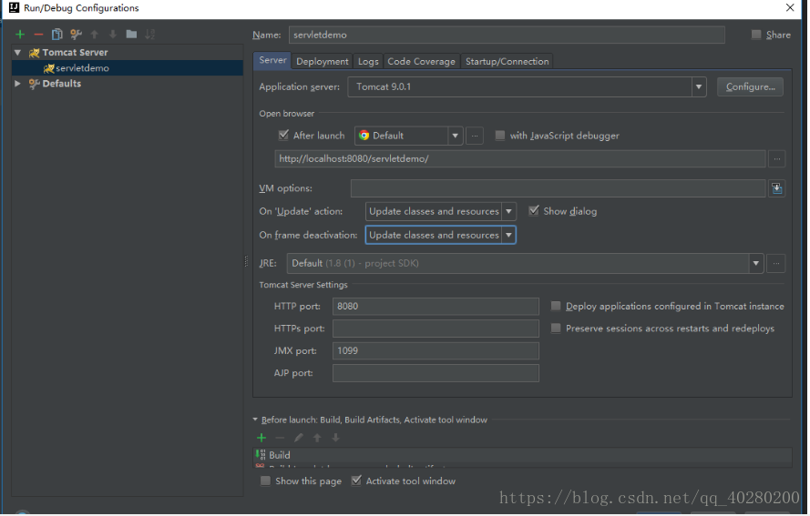The image size is (810, 516).
Task: Click the Configure... button
Action: (x=750, y=86)
